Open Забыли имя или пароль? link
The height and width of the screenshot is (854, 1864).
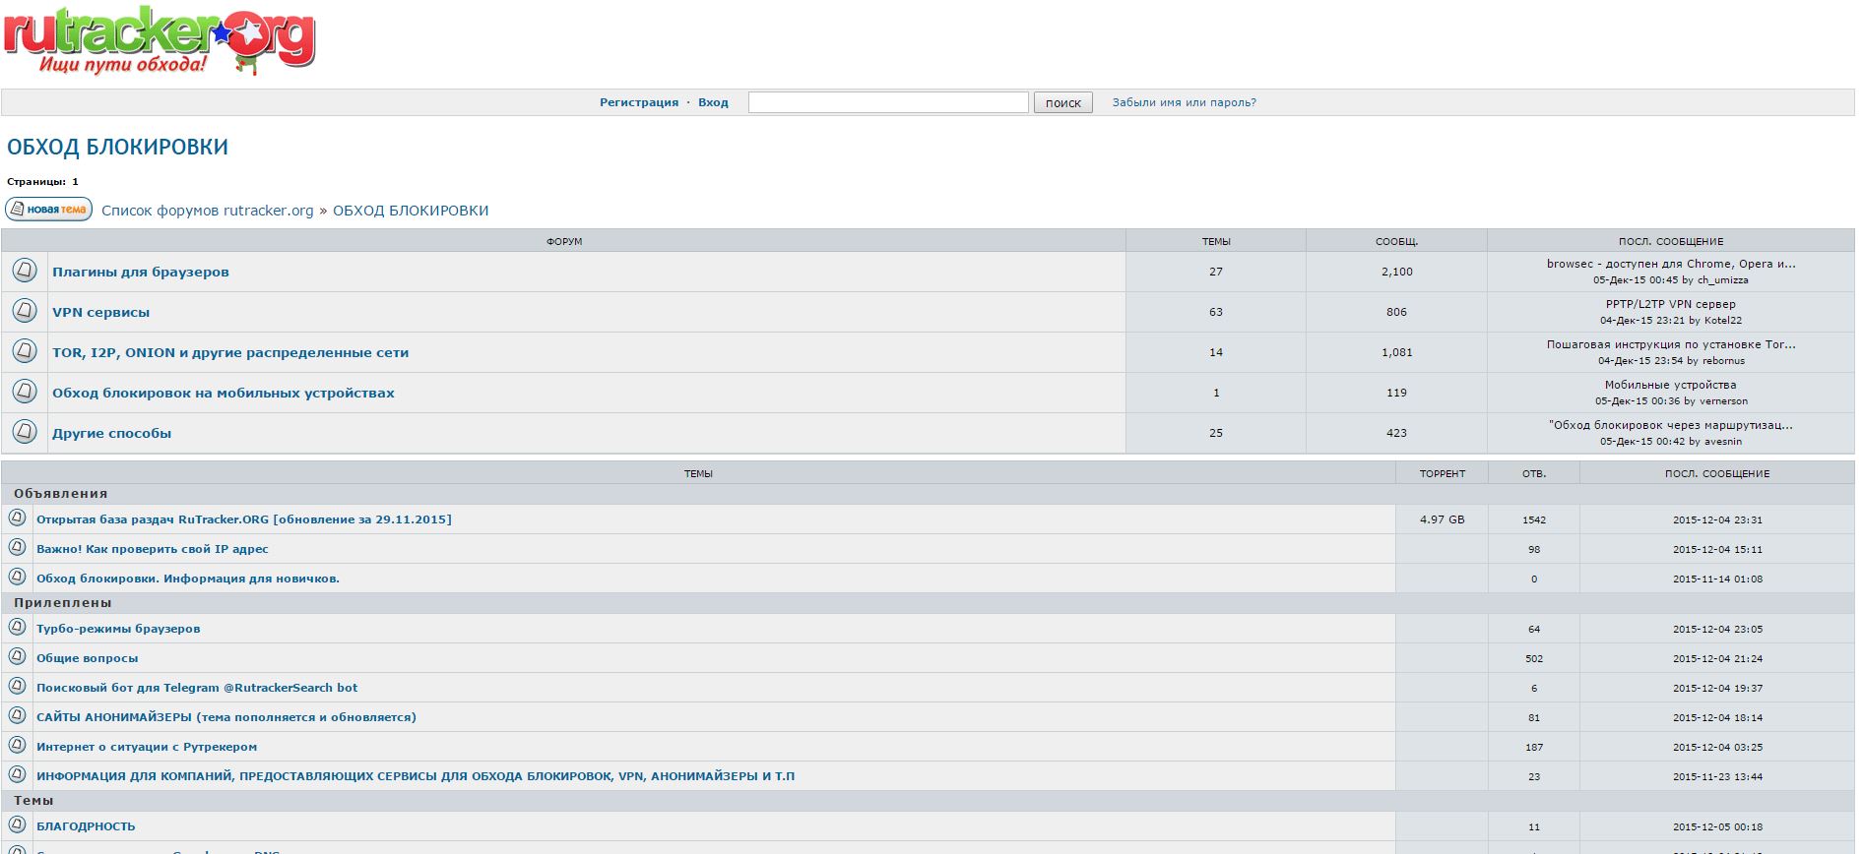point(1184,102)
